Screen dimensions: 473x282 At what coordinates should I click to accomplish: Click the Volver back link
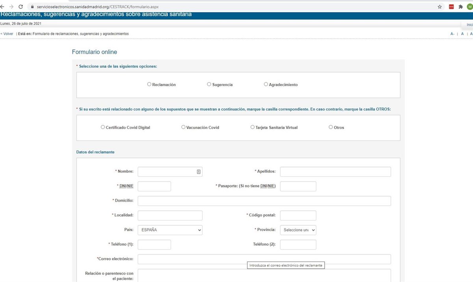click(7, 34)
